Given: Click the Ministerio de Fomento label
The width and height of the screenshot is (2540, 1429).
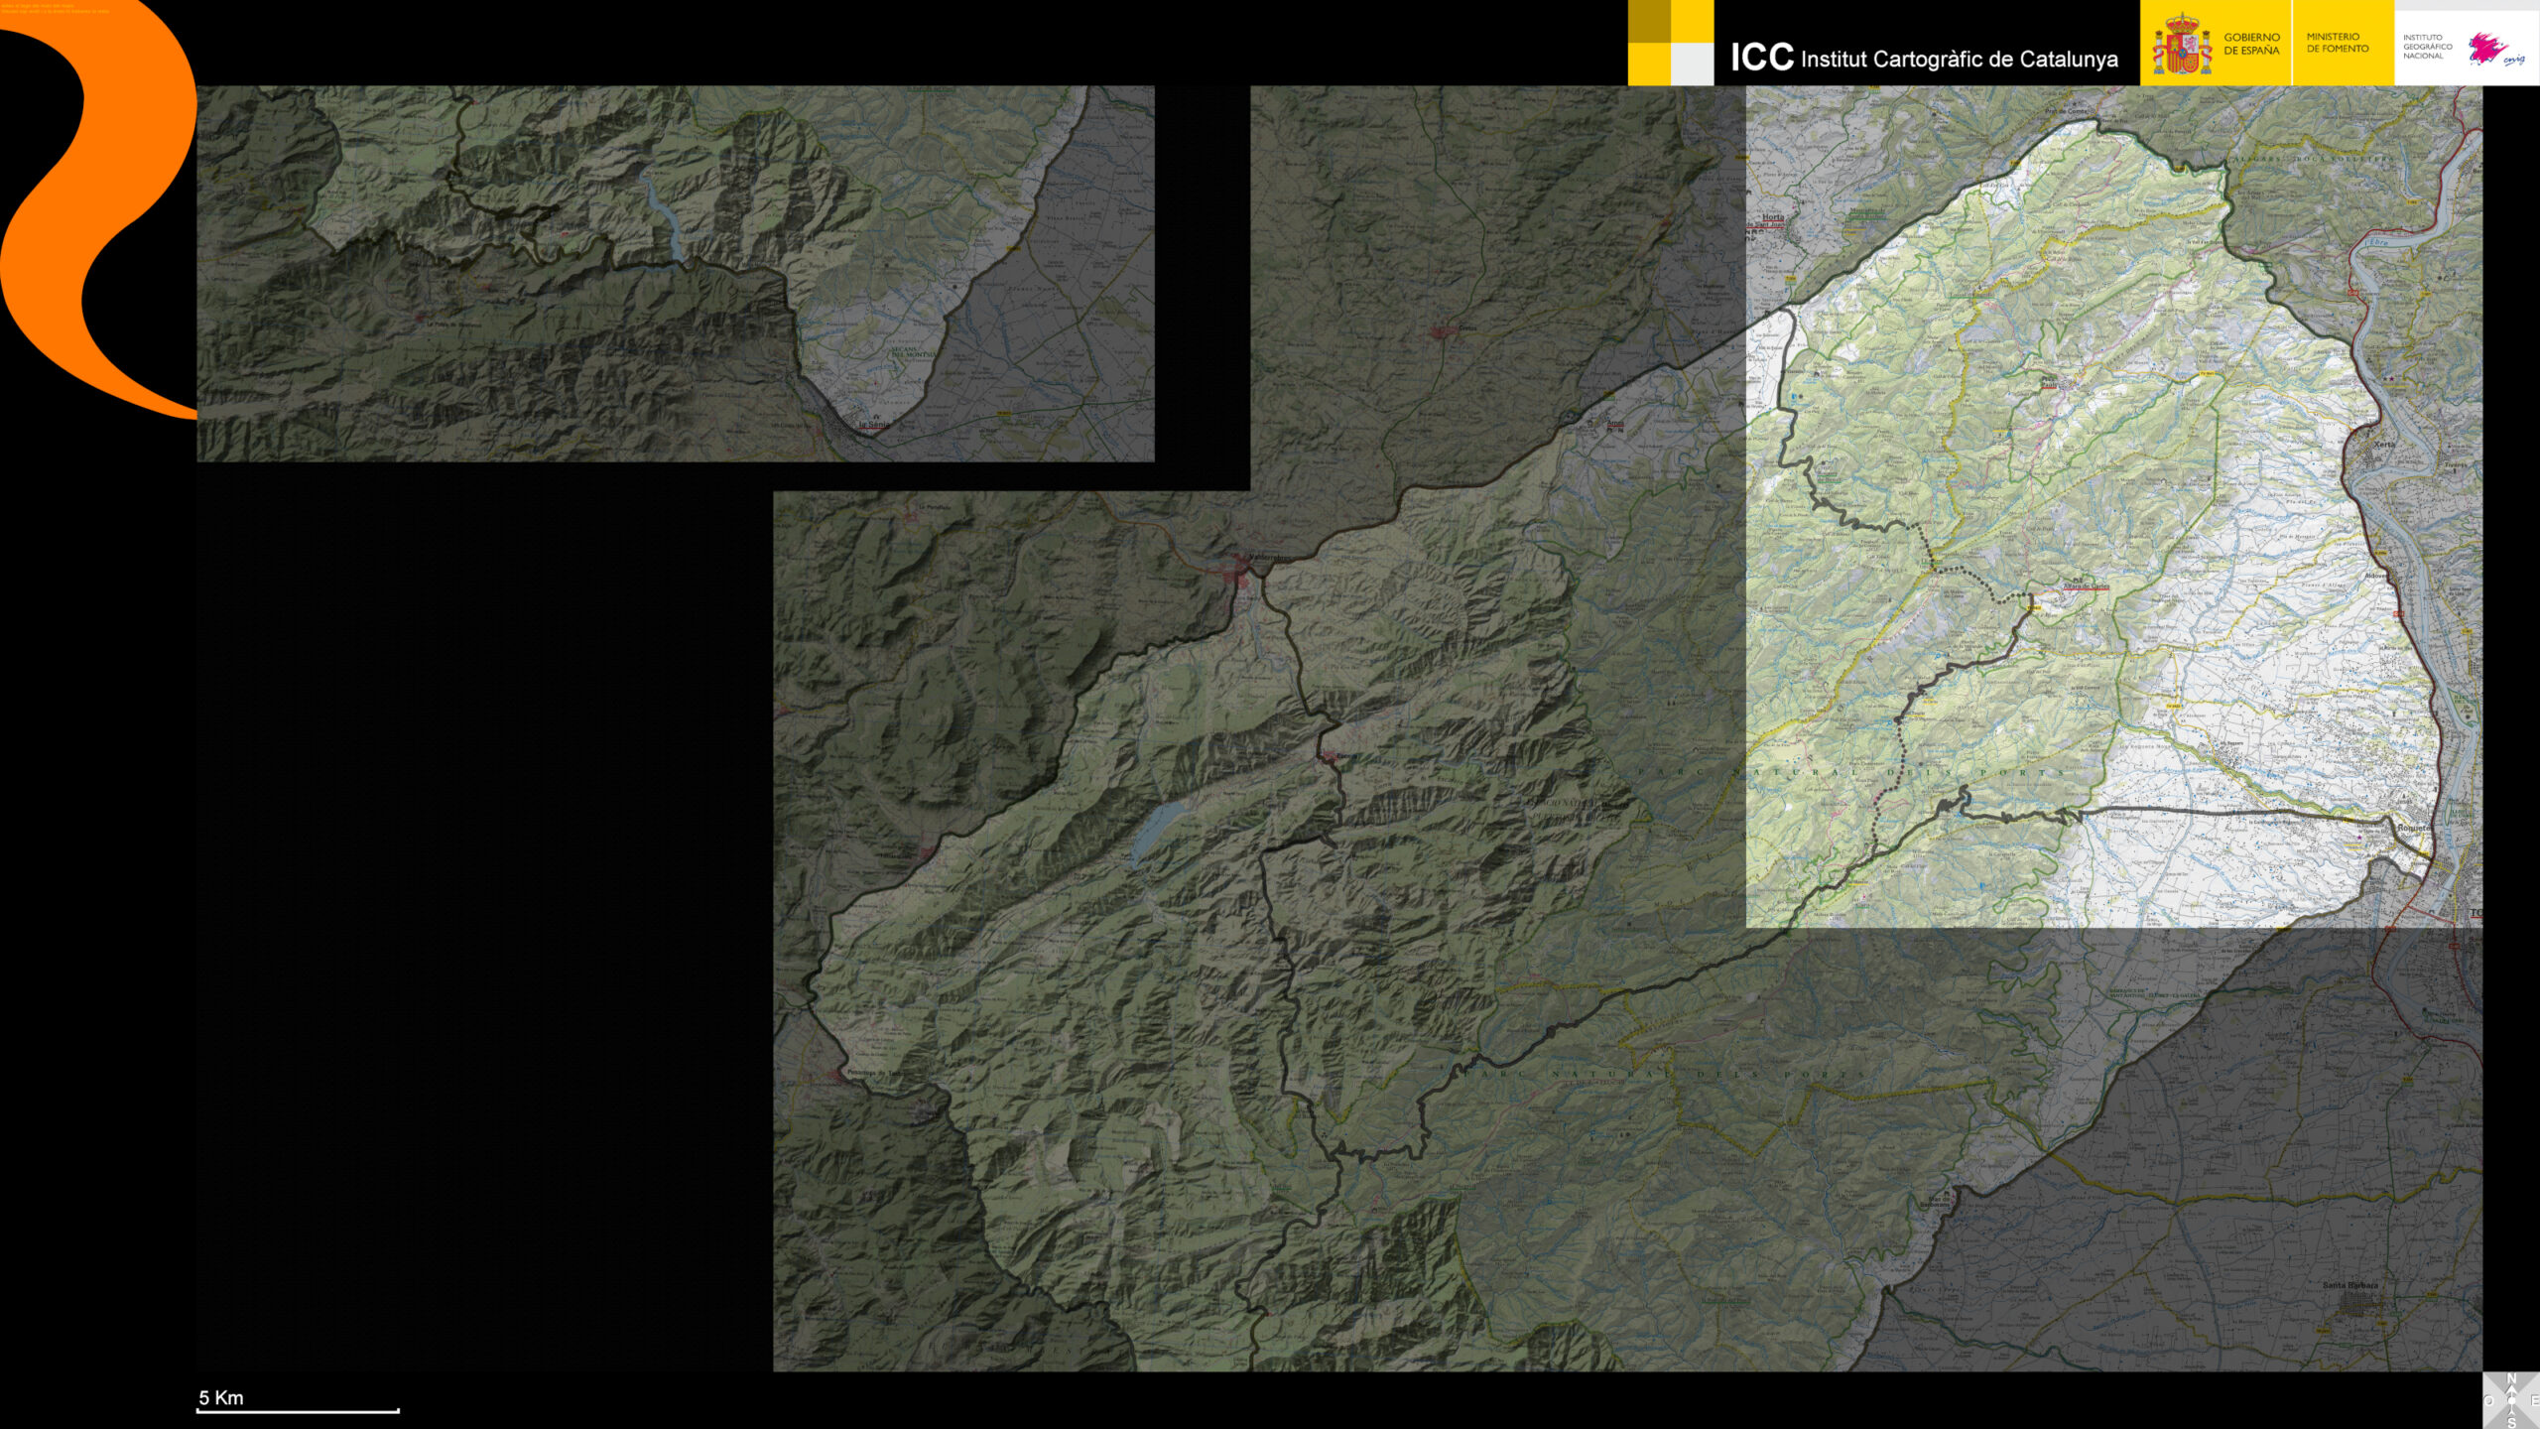Looking at the screenshot, I should click(x=2337, y=42).
